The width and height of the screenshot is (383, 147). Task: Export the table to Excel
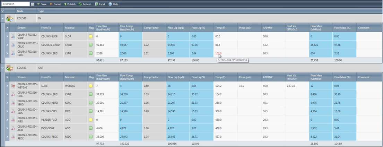click(x=100, y=4)
